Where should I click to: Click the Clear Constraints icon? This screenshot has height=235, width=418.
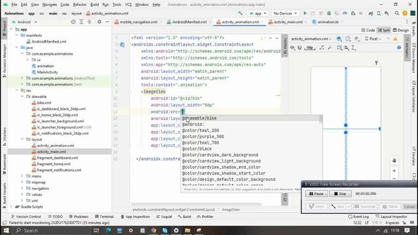coord(322,48)
